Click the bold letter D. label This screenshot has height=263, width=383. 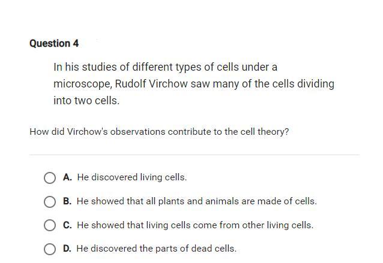click(x=67, y=249)
